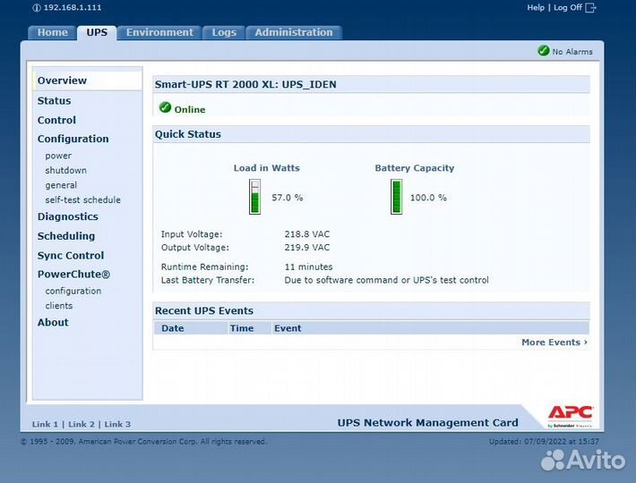
Task: Click the green Online status icon
Action: 165,108
